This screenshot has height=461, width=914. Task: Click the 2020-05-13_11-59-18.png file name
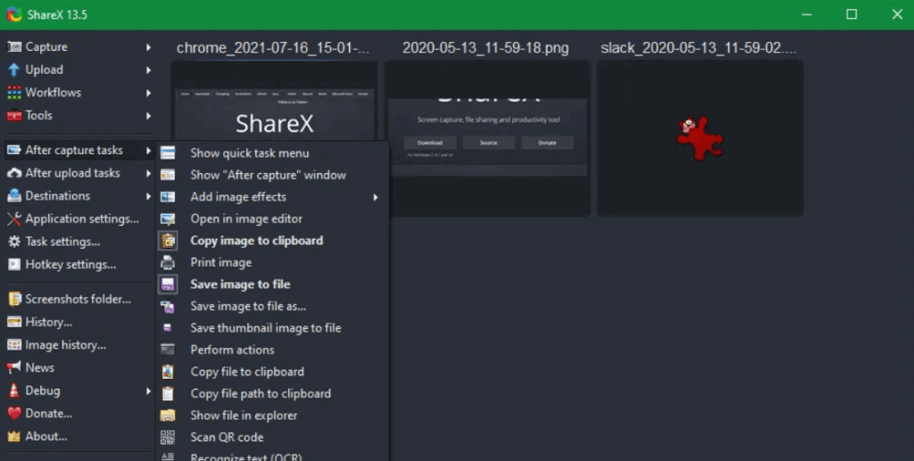[486, 48]
